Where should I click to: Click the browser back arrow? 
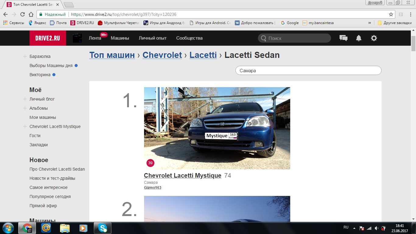pos(5,14)
